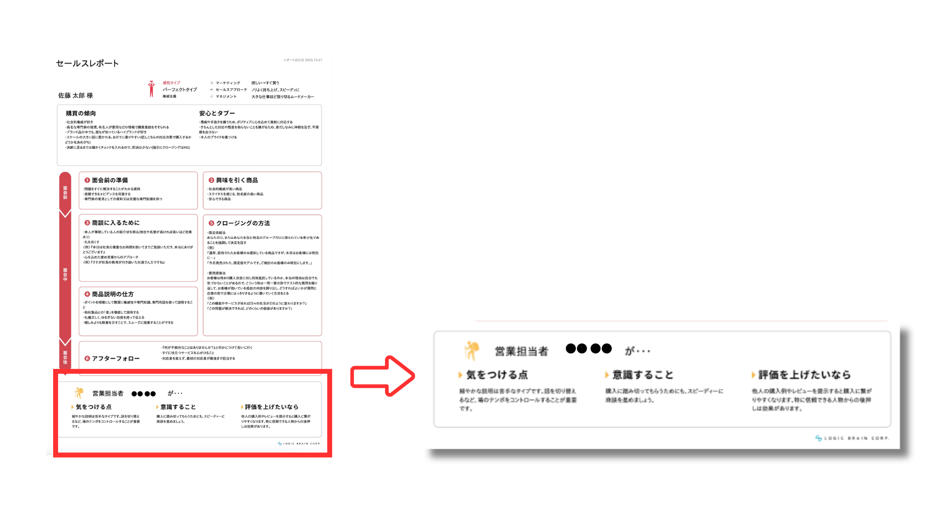Click the マネジメント icon
Viewport: 945px width, 532px height.
click(212, 97)
